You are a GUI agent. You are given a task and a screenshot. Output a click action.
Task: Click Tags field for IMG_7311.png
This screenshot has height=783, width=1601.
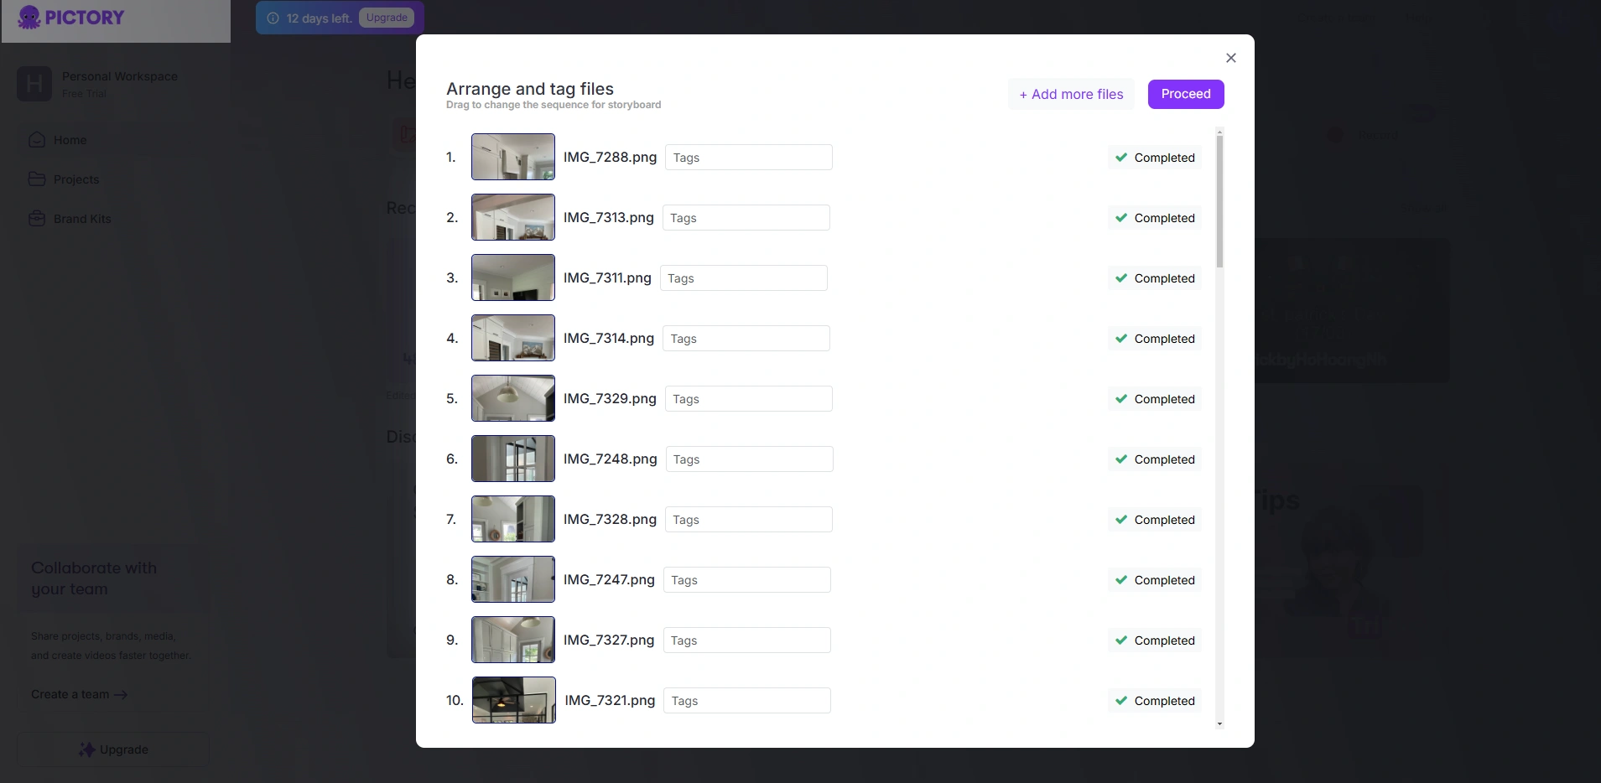pos(744,278)
